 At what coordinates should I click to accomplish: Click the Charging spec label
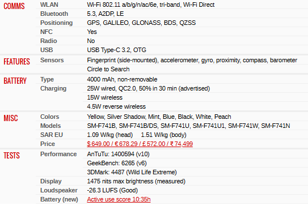point(53,89)
